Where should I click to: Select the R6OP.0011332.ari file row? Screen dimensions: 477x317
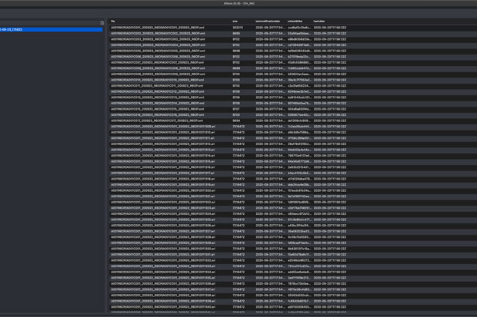[293, 260]
